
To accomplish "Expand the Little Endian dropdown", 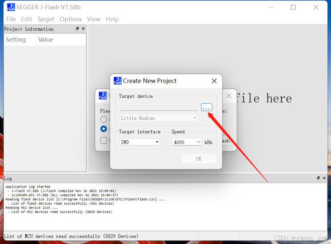I will click(159, 118).
